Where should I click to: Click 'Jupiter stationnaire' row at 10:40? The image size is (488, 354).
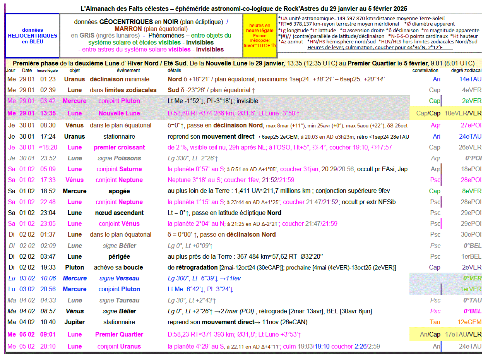(245, 322)
